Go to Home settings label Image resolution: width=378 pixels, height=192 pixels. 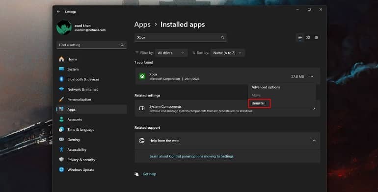point(72,59)
